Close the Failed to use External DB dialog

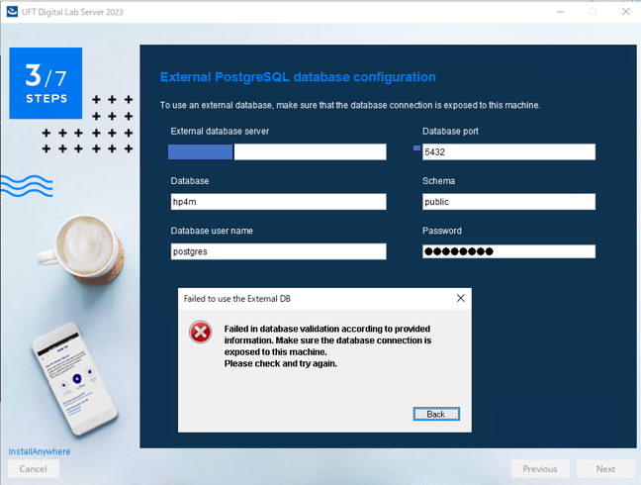pyautogui.click(x=460, y=298)
